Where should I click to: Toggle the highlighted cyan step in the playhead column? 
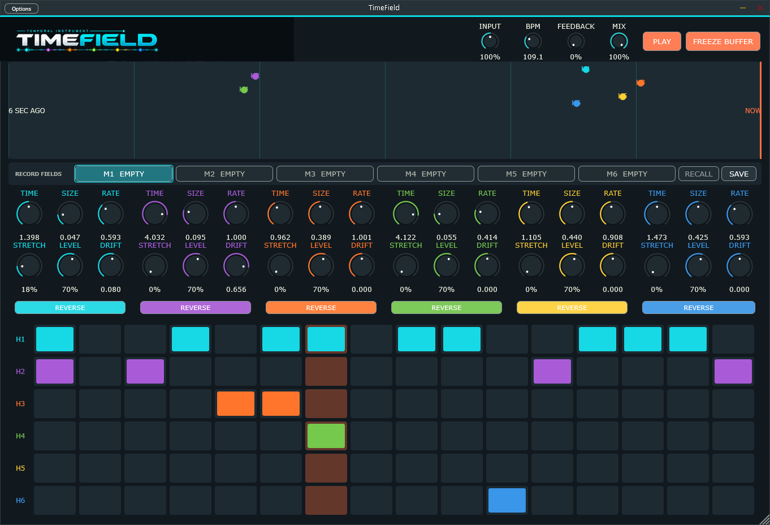[x=326, y=339]
